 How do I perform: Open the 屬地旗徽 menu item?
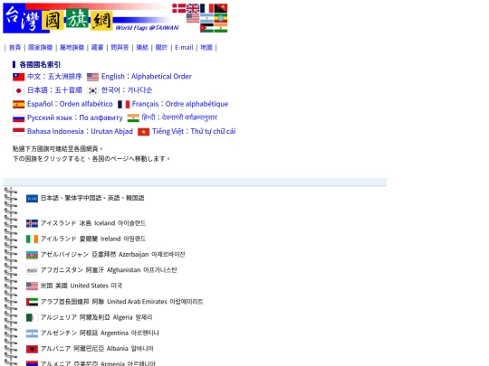click(72, 48)
